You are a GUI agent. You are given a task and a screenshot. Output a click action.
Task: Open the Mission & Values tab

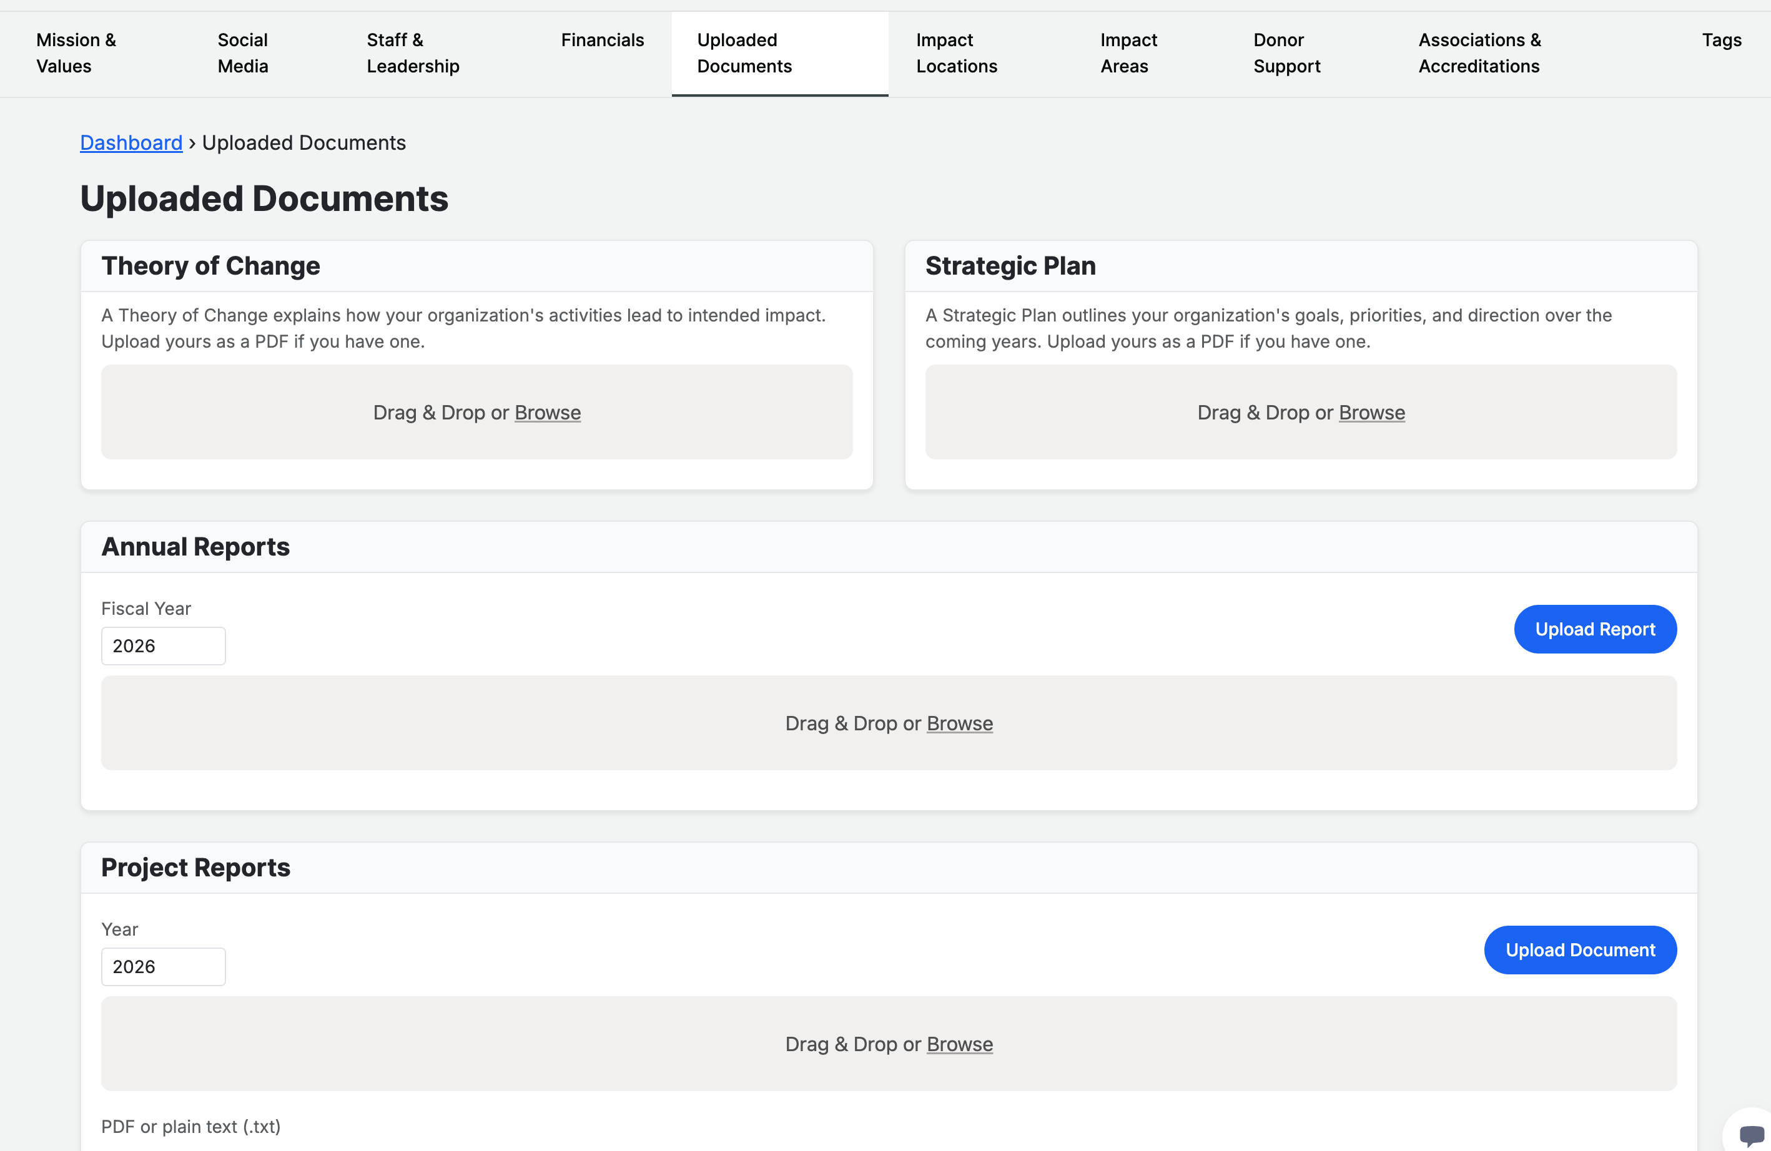(x=76, y=53)
